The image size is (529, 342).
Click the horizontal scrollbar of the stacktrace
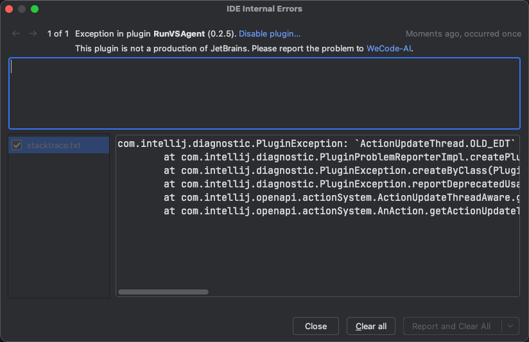point(163,292)
